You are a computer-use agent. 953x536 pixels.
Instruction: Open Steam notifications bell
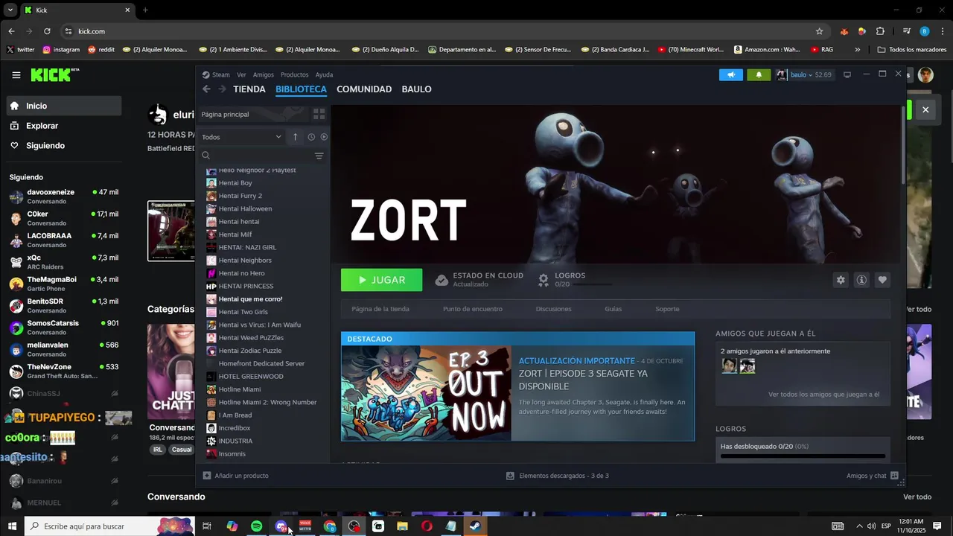tap(759, 74)
